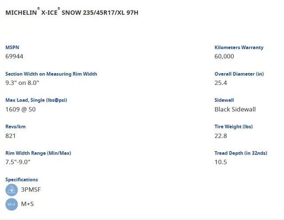Click the Specifications heading

pos(22,180)
